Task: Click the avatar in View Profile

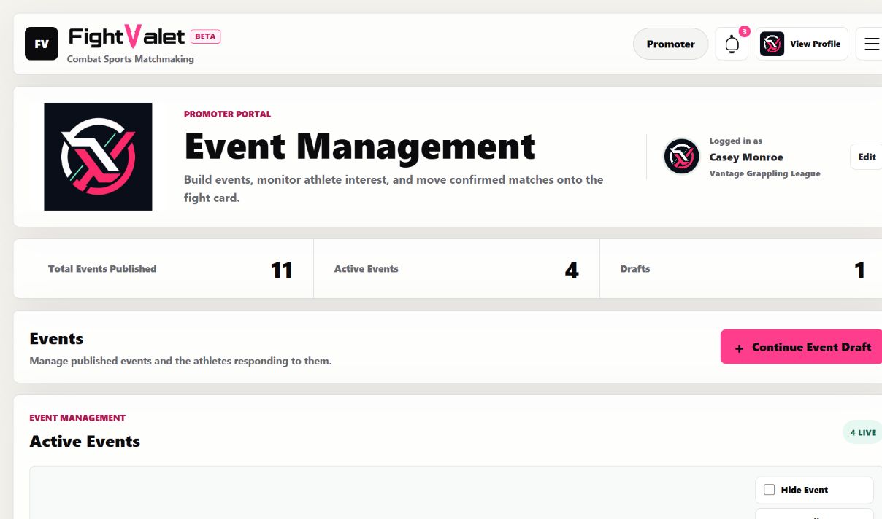Action: (x=772, y=44)
